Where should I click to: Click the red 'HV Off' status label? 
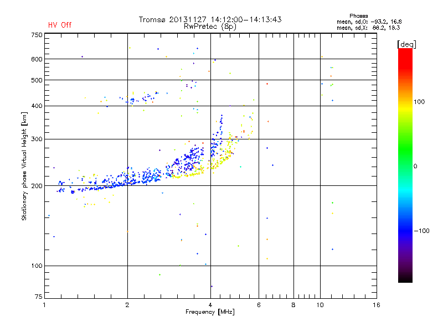[60, 25]
